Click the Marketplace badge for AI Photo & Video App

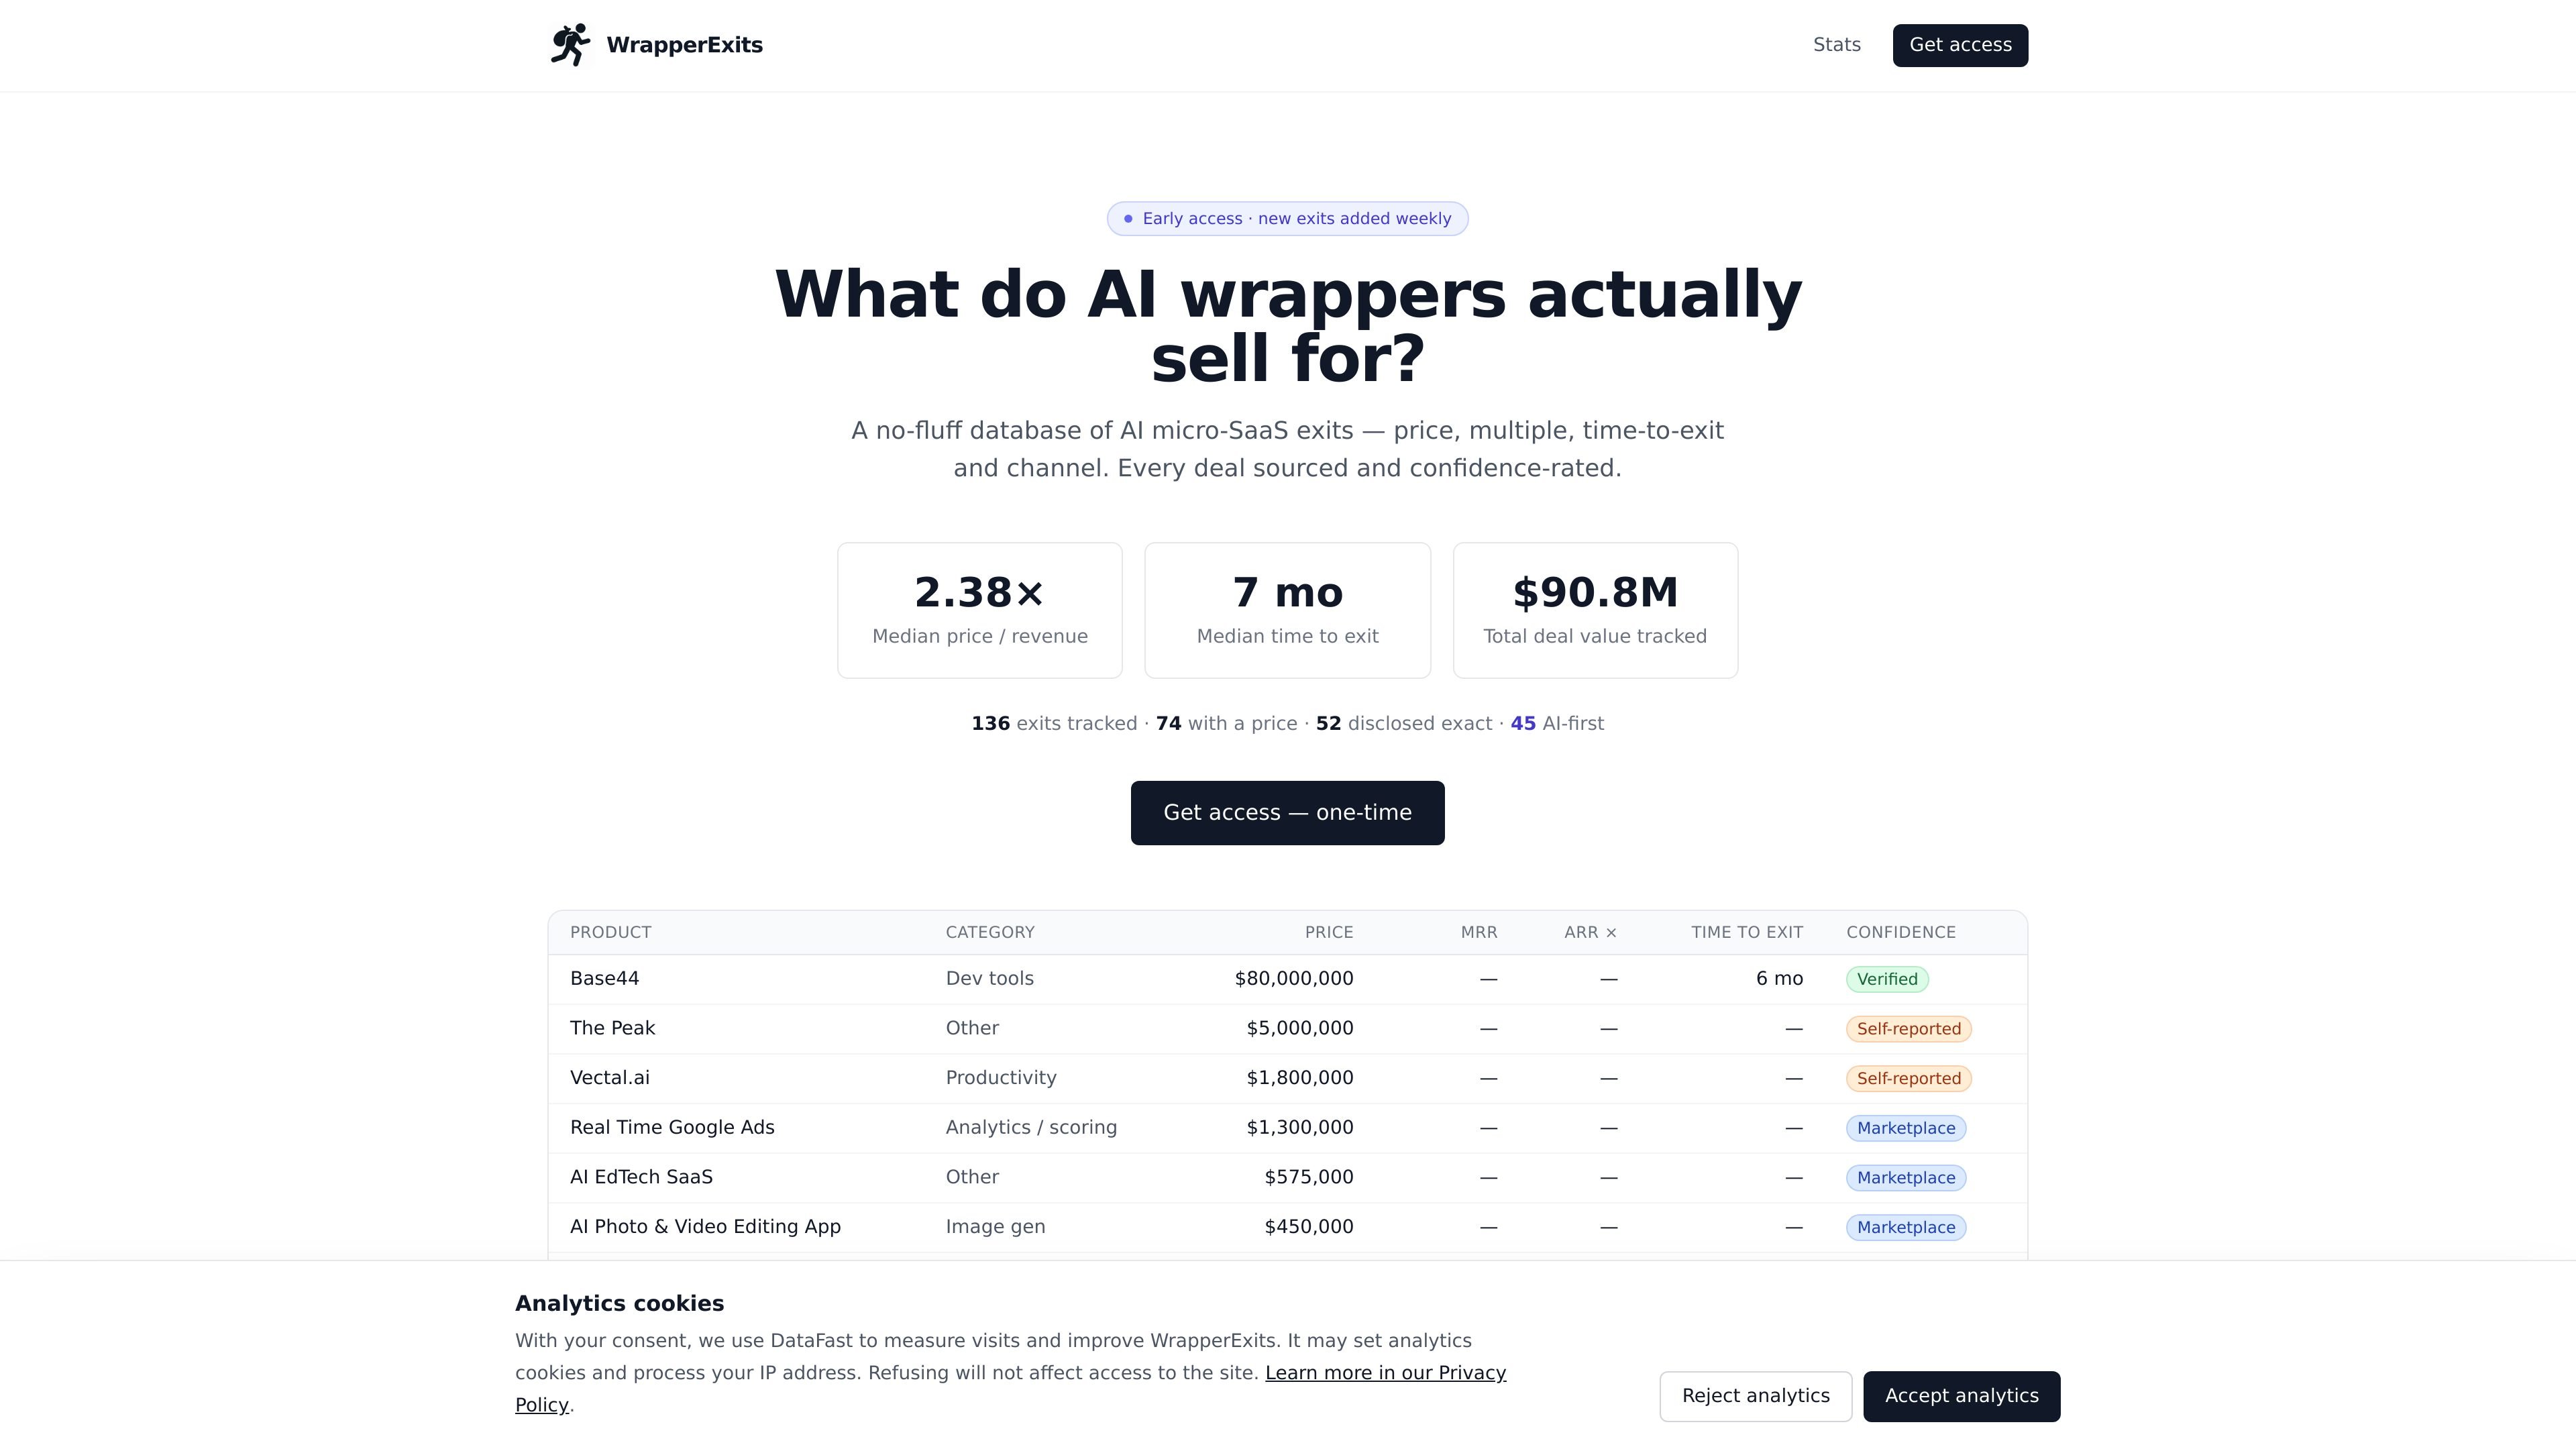coord(1906,1228)
